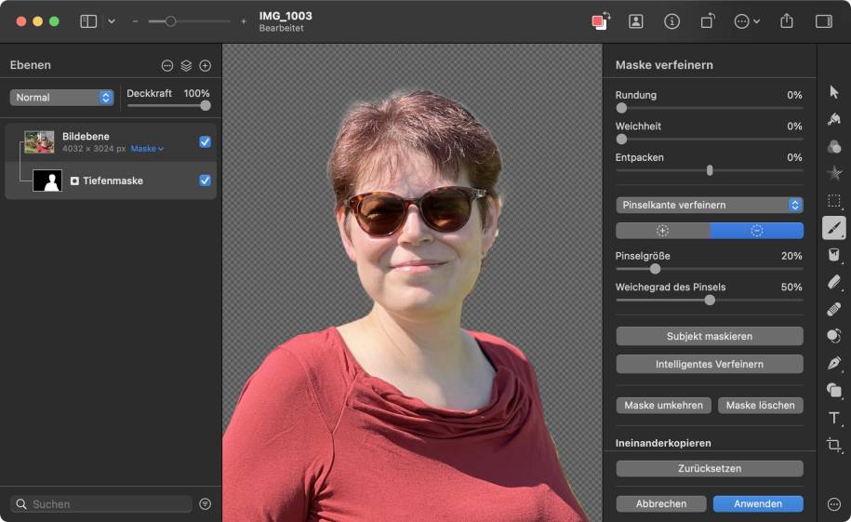Screen dimensions: 851x522
Task: Select the Shape tool
Action: (x=834, y=390)
